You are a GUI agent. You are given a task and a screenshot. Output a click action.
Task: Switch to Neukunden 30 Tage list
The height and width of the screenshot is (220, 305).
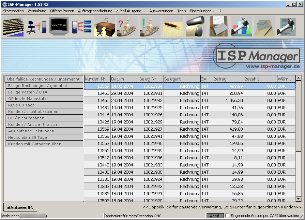tap(43, 137)
